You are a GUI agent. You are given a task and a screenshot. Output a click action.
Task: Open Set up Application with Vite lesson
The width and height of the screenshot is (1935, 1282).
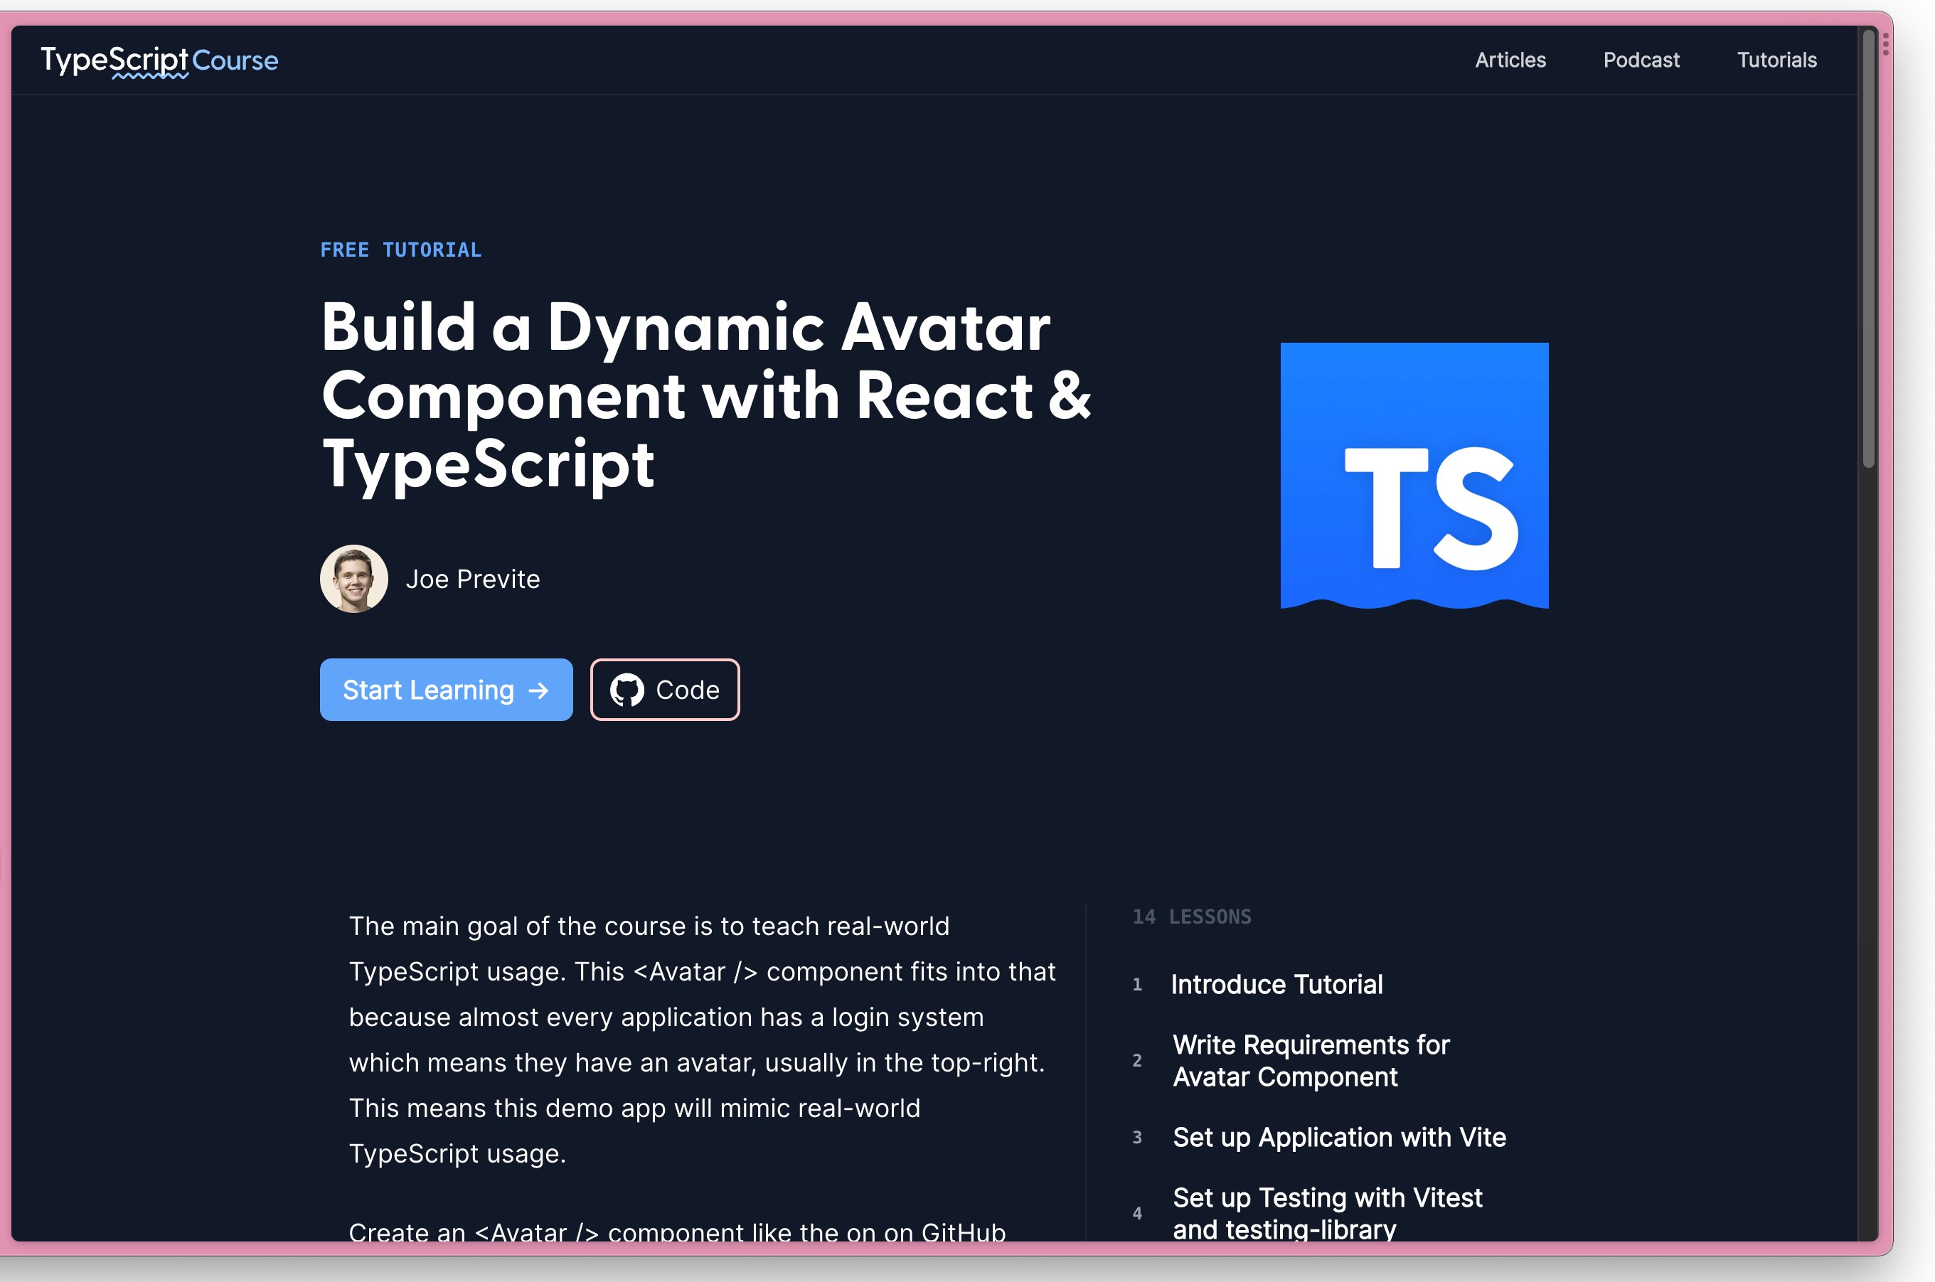(1338, 1137)
